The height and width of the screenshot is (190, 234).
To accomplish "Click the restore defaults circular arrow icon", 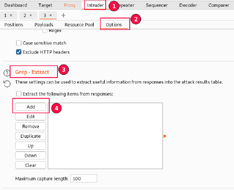I will pos(7,84).
